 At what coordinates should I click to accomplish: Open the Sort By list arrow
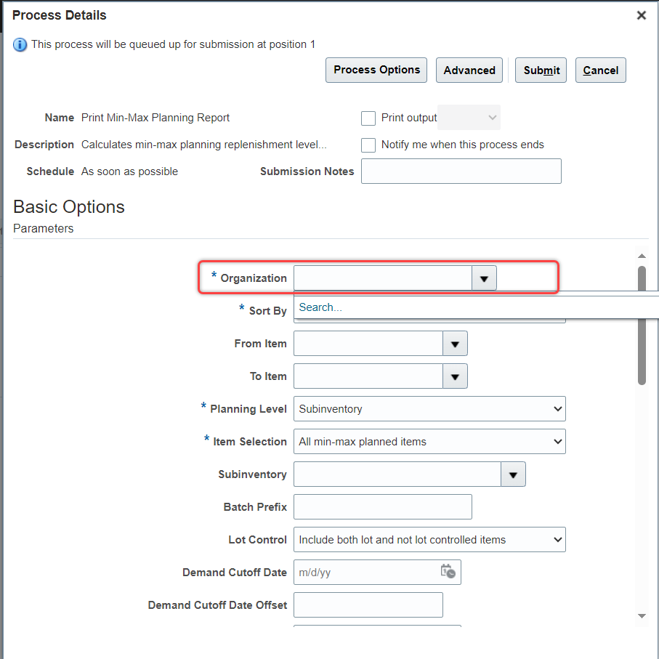click(x=554, y=310)
